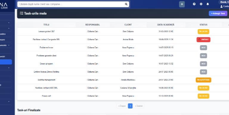Click the search field for client or company
This screenshot has width=229, height=115.
tap(73, 4)
